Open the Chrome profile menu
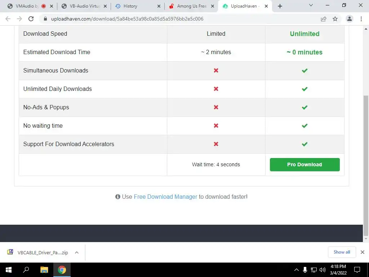Viewport: 369px width, 277px height. point(350,19)
